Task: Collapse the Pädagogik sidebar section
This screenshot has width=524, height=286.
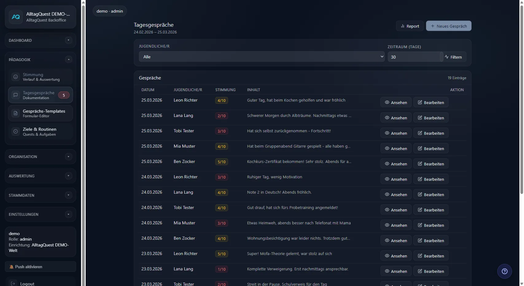Action: [x=68, y=60]
